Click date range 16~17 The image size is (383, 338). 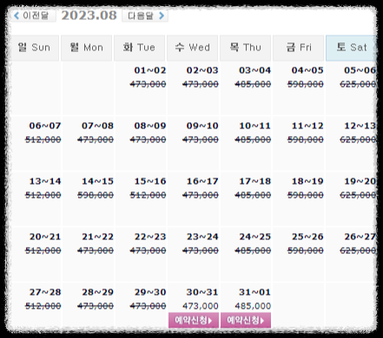click(202, 181)
